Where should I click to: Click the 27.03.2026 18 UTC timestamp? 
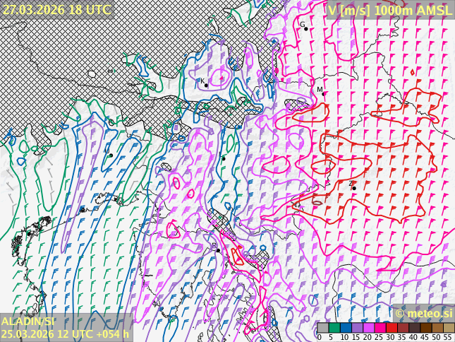56,9
